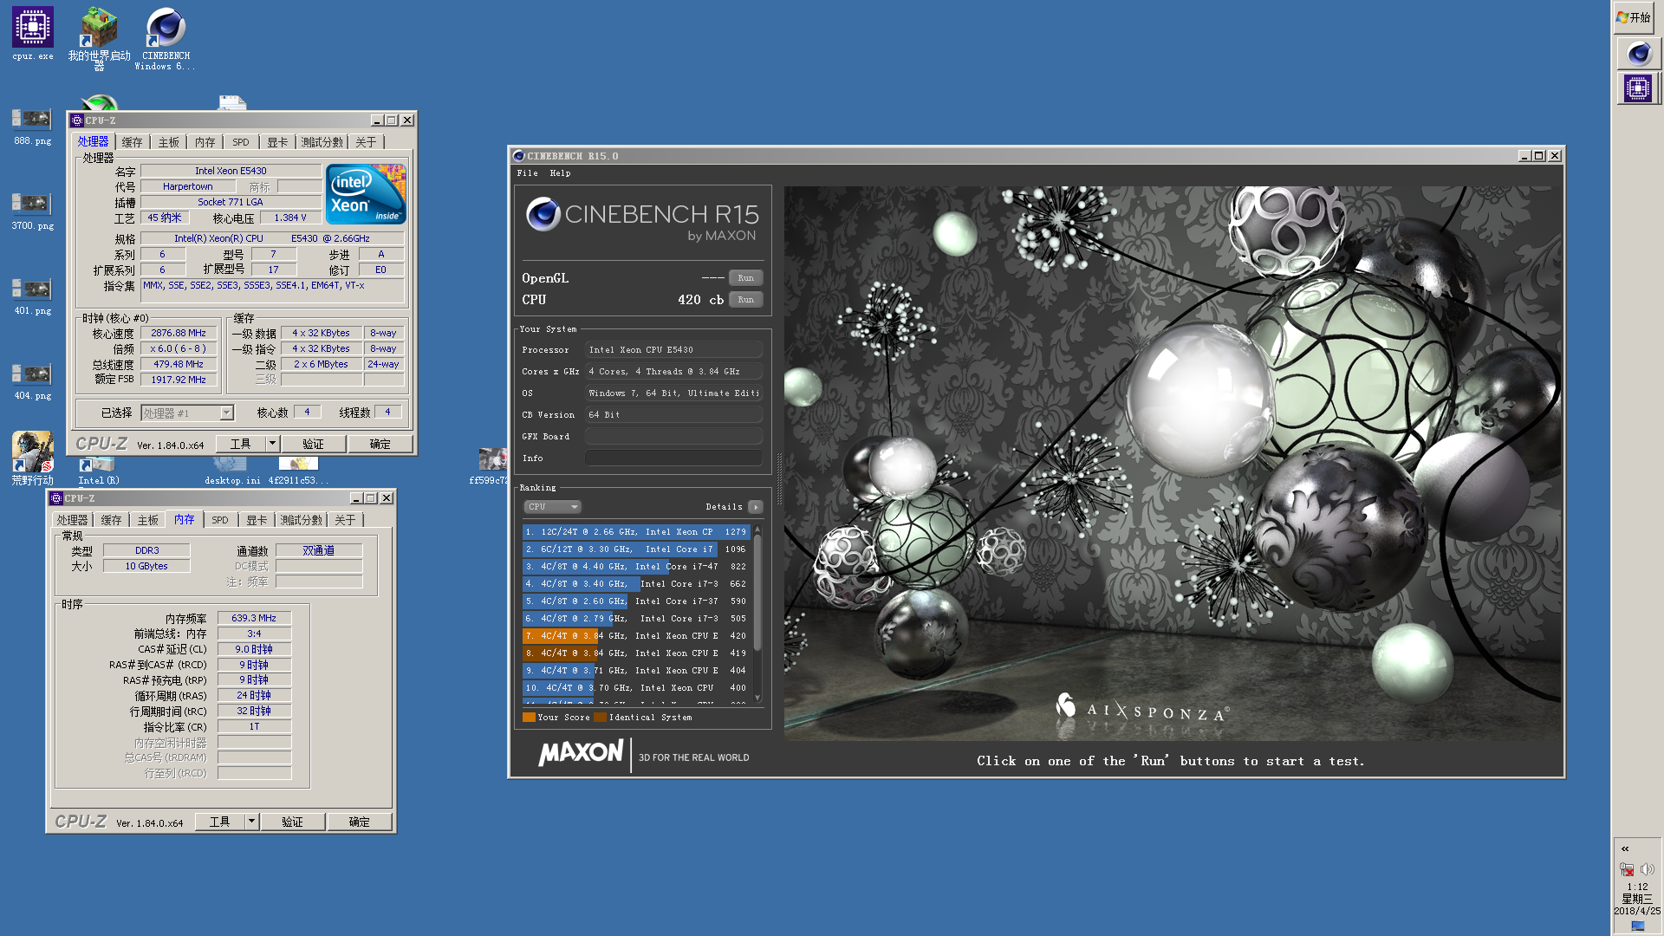Select the ff599c72 image file icon

(x=489, y=466)
